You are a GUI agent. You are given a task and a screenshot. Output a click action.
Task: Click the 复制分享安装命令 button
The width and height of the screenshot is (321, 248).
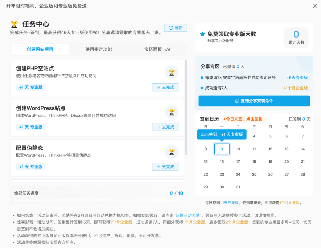(x=254, y=101)
